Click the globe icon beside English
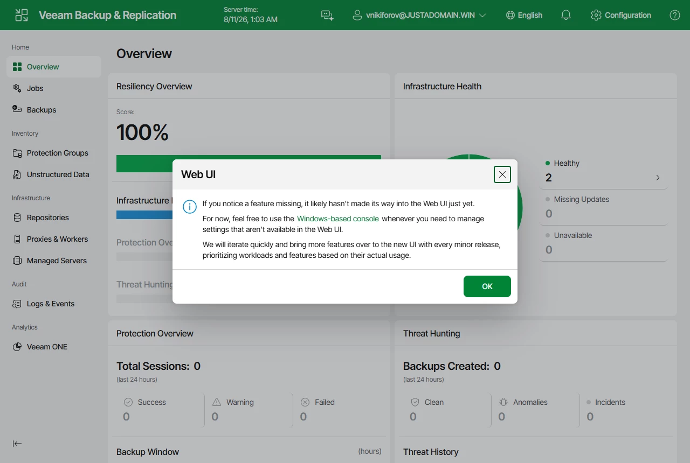Screen dimensions: 690x463 510,15
